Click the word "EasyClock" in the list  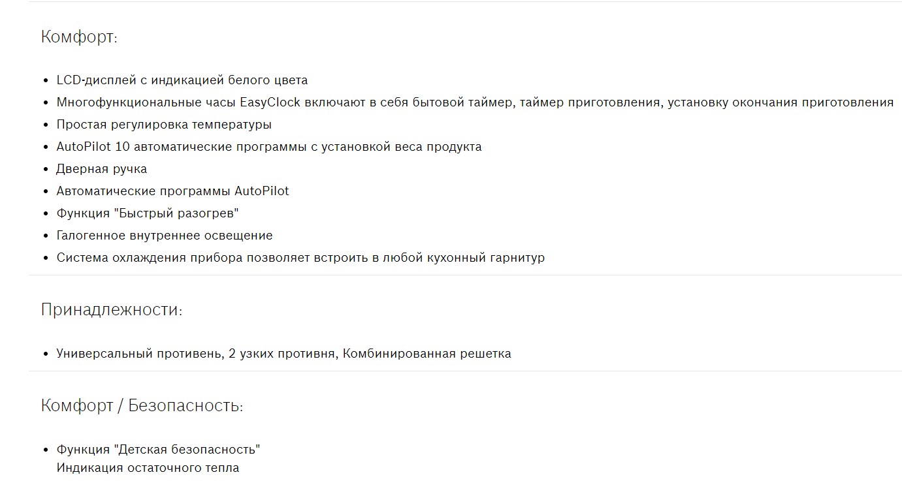point(270,102)
